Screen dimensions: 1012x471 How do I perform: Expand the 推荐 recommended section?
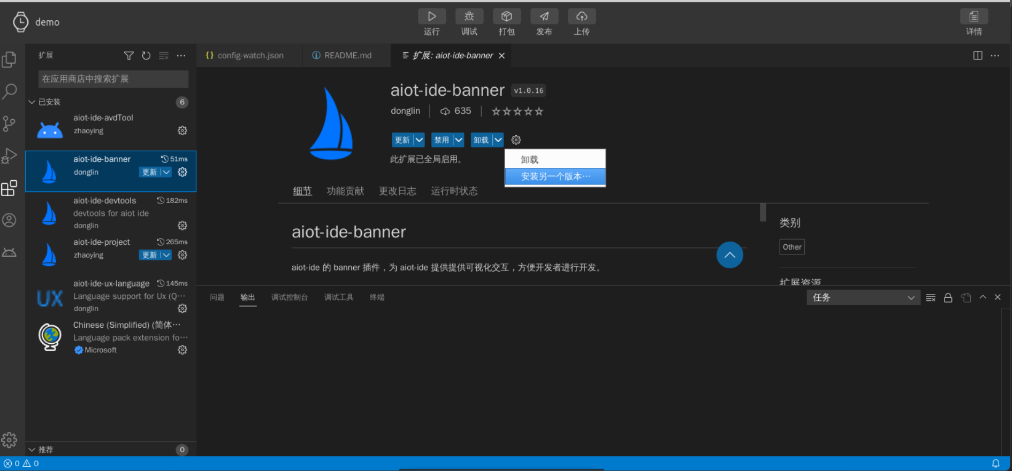pos(32,450)
